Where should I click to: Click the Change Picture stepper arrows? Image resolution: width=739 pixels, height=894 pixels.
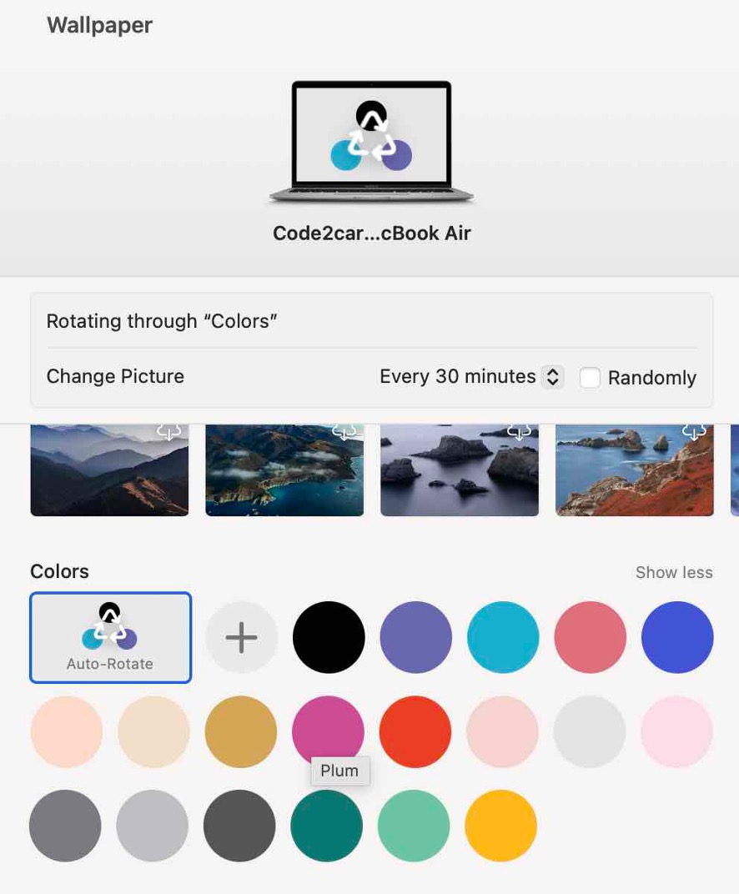552,377
